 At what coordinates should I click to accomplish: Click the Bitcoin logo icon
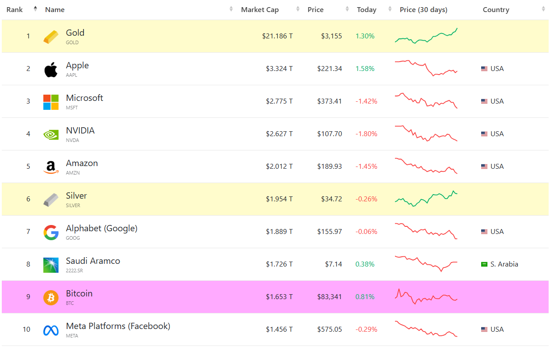tap(51, 297)
